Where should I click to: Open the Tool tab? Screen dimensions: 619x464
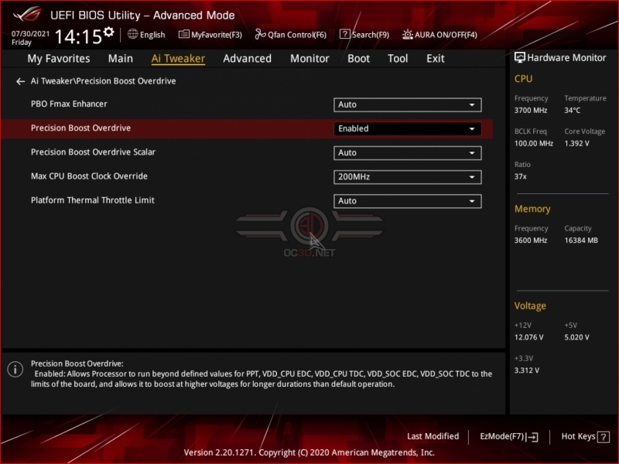pos(398,59)
